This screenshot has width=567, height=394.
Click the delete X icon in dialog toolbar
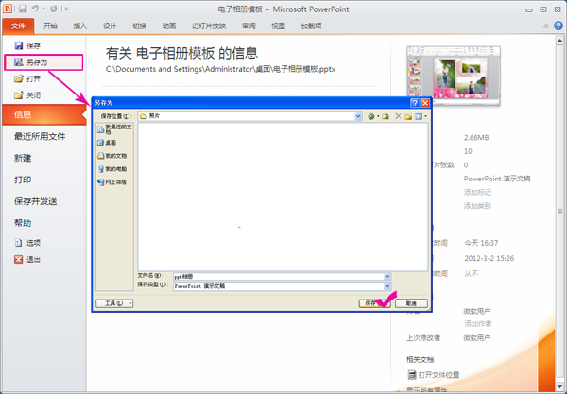(x=398, y=116)
